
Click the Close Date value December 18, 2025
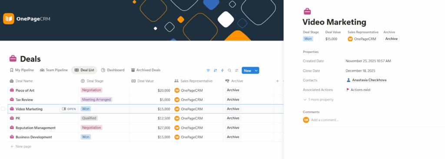coord(360,71)
